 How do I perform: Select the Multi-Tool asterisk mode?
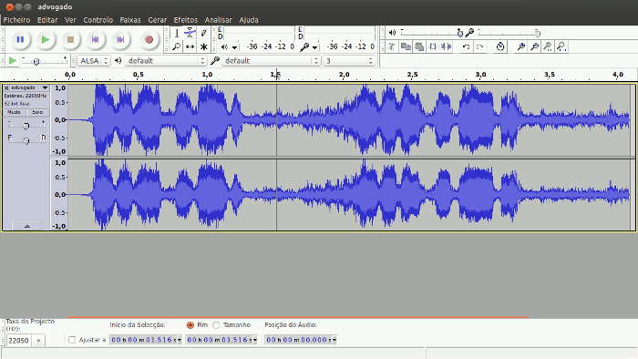(x=204, y=46)
